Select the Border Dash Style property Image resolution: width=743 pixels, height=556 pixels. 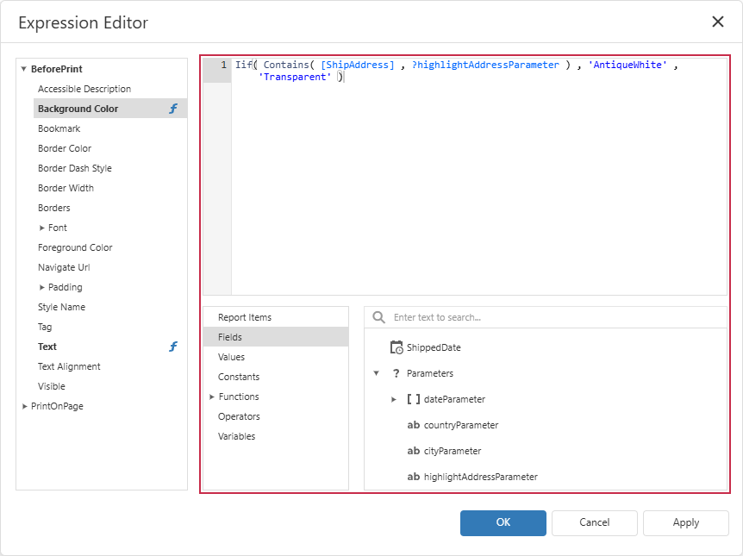pos(110,168)
